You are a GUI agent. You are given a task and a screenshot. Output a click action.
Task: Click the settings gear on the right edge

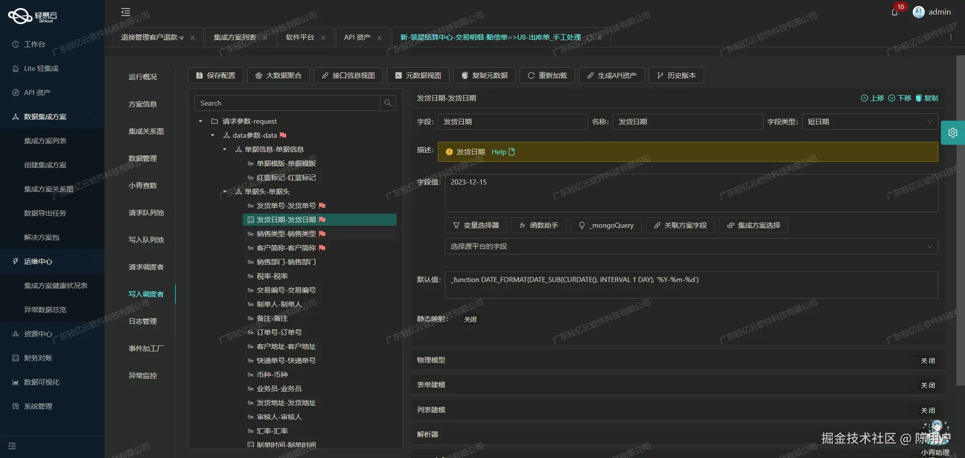click(x=953, y=132)
